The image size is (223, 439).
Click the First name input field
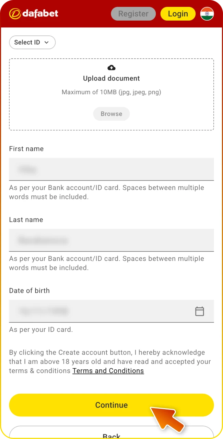pos(111,169)
